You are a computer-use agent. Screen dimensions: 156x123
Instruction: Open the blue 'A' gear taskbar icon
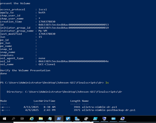point(68,119)
